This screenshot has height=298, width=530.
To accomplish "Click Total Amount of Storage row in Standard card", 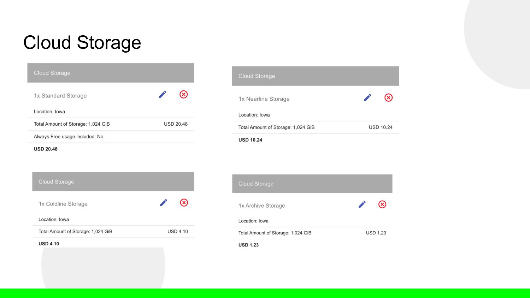I will click(111, 124).
